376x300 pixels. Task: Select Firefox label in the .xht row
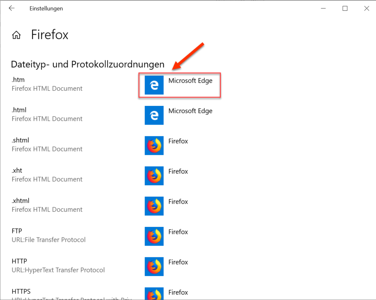pos(178,171)
